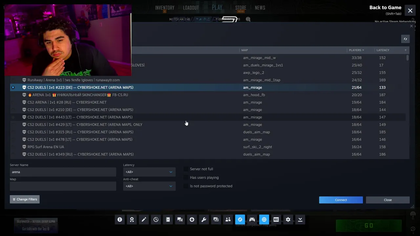The width and height of the screenshot is (420, 236).
Task: Toggle the server browser globe icon
Action: (264, 220)
